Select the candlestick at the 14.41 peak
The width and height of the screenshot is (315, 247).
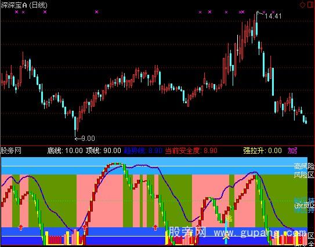point(257,24)
